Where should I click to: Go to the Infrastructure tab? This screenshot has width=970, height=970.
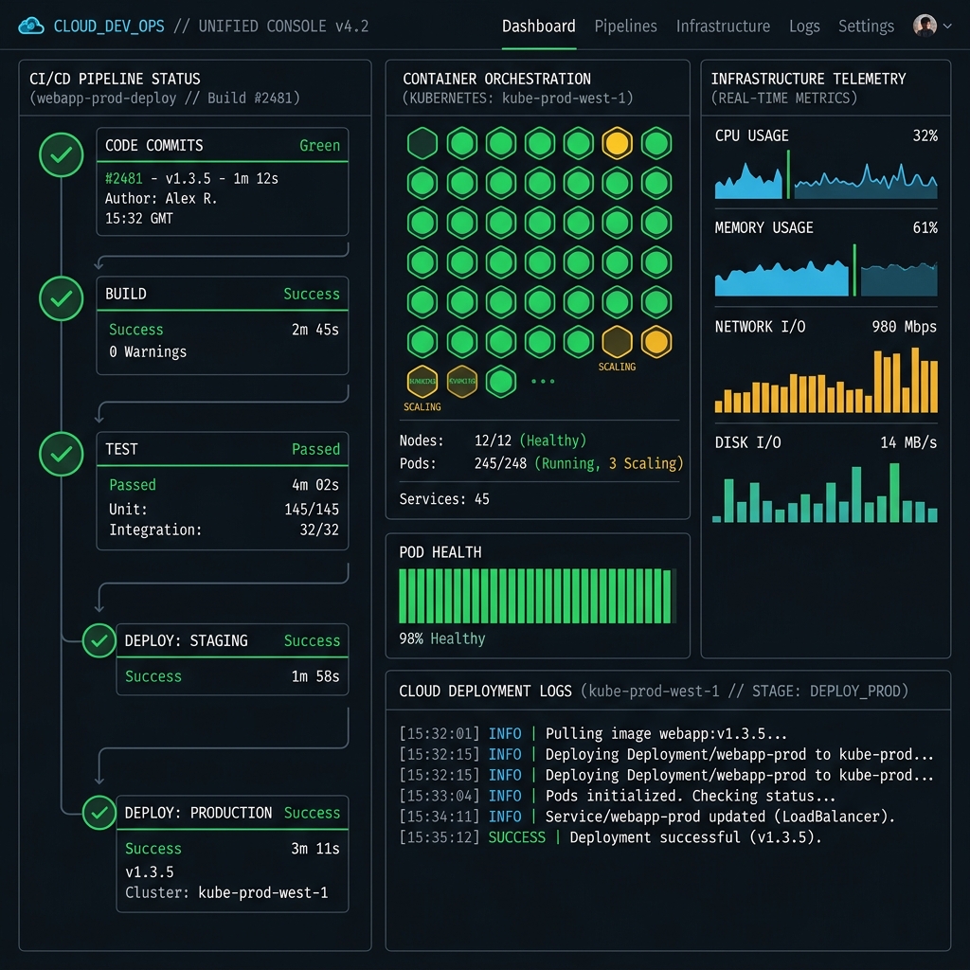coord(723,26)
